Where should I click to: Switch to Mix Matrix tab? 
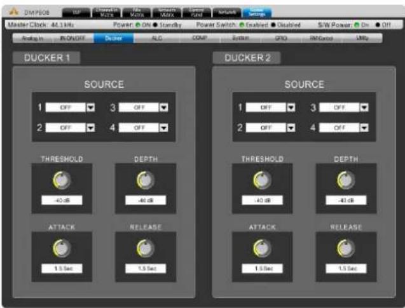point(137,12)
